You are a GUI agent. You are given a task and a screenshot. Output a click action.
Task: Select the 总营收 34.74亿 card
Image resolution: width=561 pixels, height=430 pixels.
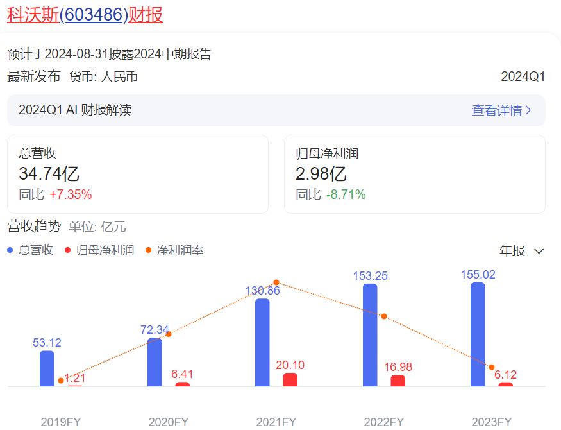tap(138, 174)
